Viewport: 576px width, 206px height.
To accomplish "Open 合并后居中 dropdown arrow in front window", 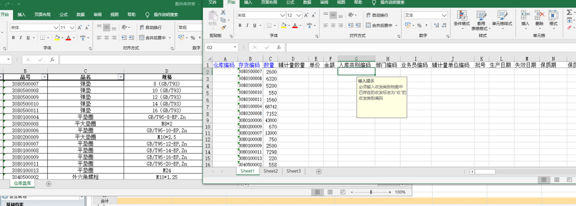I will pyautogui.click(x=396, y=25).
